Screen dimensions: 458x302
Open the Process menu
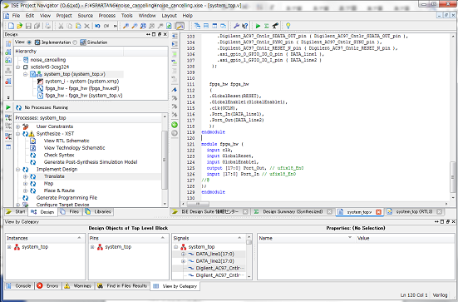[x=107, y=16]
